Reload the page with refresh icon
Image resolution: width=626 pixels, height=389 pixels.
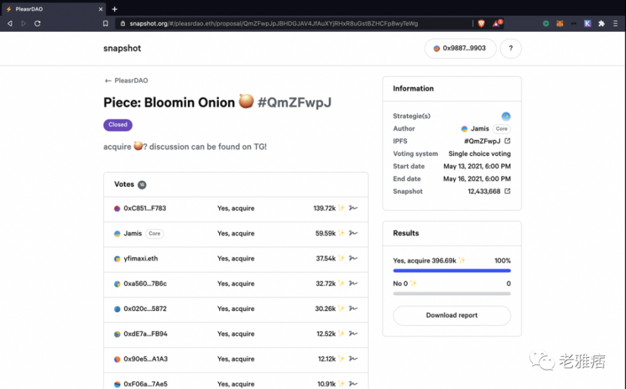click(38, 24)
